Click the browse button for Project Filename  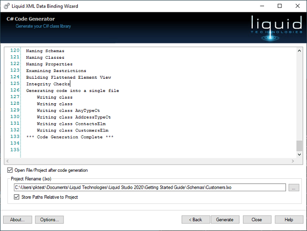(293, 188)
